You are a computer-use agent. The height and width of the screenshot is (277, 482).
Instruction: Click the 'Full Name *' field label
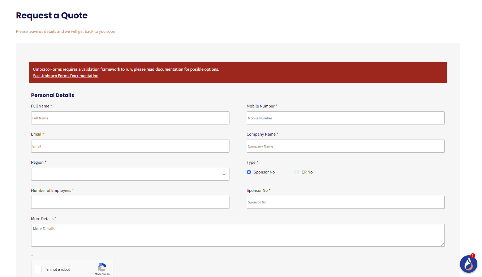(x=42, y=106)
